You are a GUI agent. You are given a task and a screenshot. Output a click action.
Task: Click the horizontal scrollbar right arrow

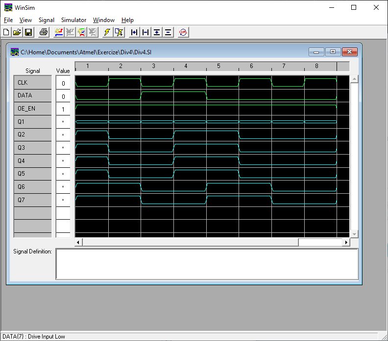(x=346, y=242)
